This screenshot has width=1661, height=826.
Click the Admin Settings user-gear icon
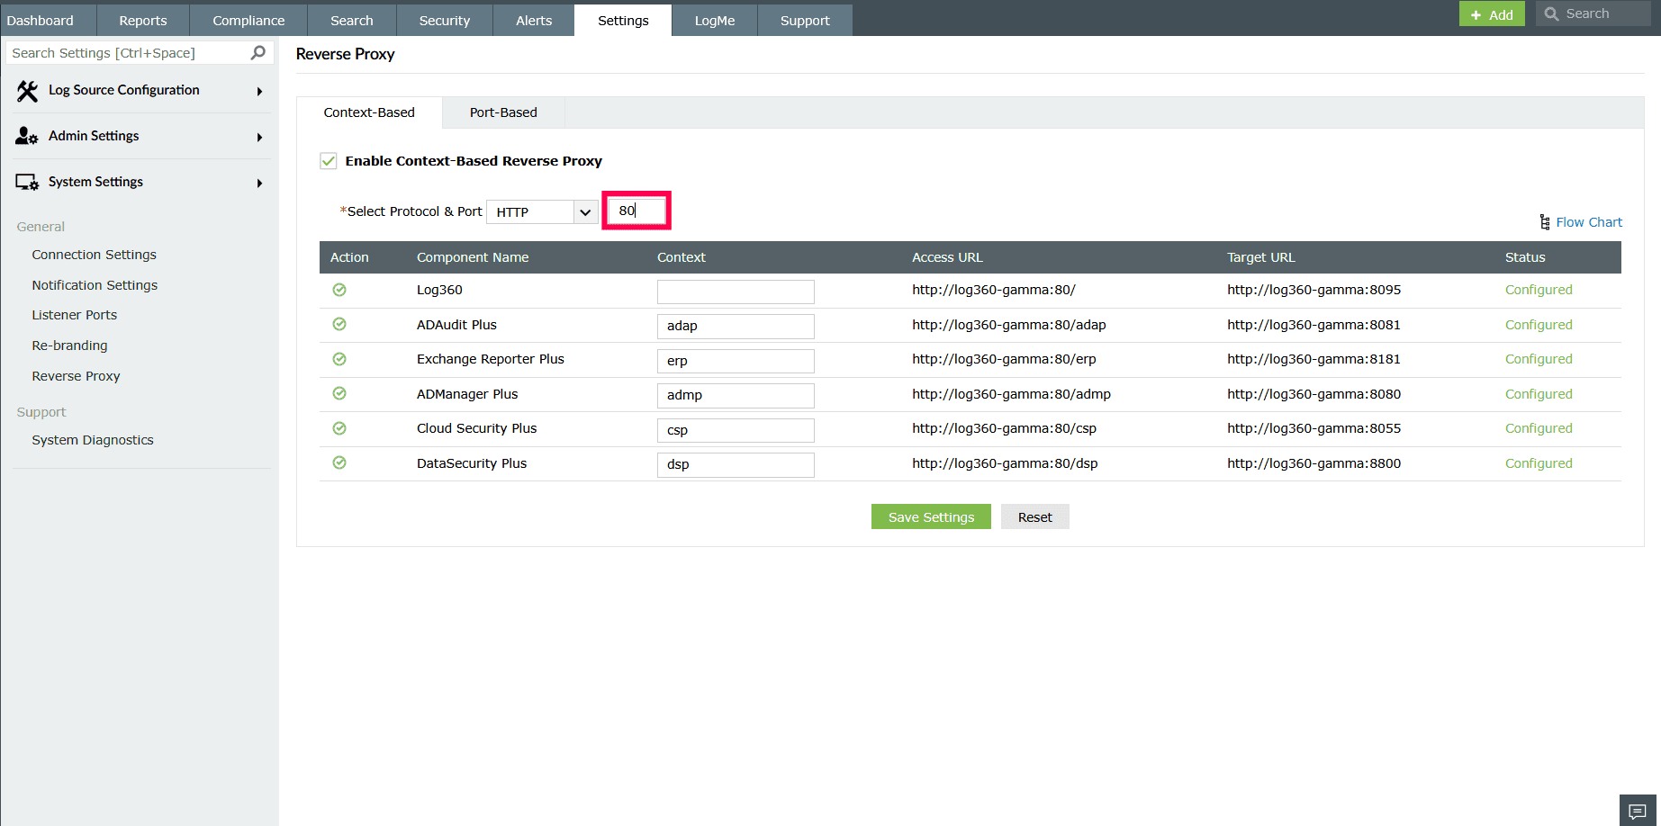coord(27,136)
